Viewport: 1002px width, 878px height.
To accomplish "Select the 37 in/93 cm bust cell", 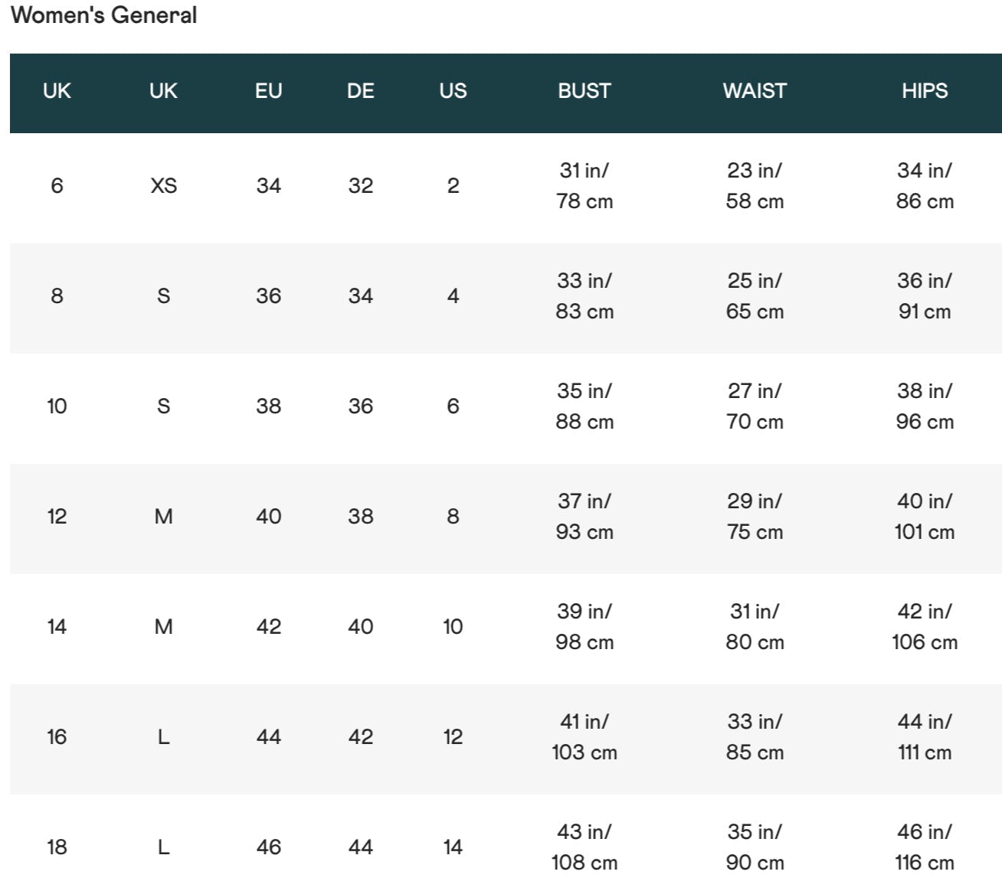I will tap(584, 516).
